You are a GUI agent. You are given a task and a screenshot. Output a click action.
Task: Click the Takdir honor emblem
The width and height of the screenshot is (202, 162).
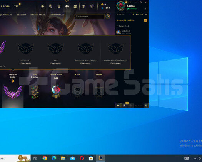(34, 92)
